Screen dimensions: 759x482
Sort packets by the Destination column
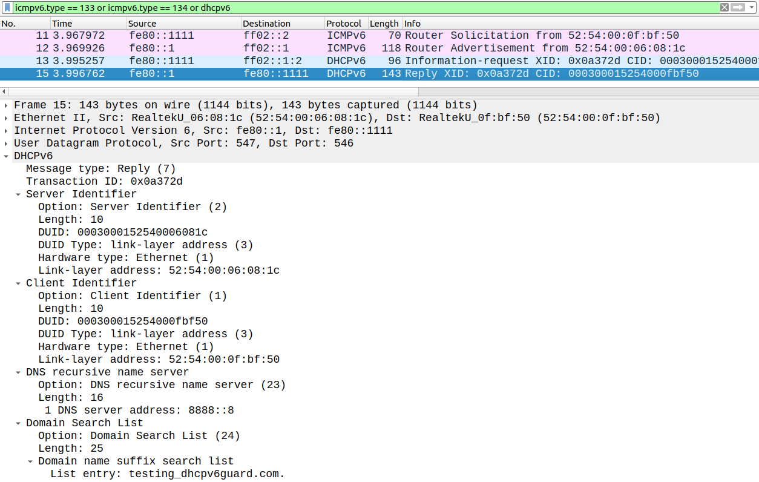click(x=282, y=24)
